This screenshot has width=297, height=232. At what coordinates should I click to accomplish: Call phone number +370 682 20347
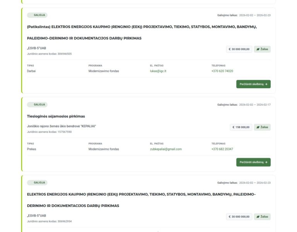[222, 149]
